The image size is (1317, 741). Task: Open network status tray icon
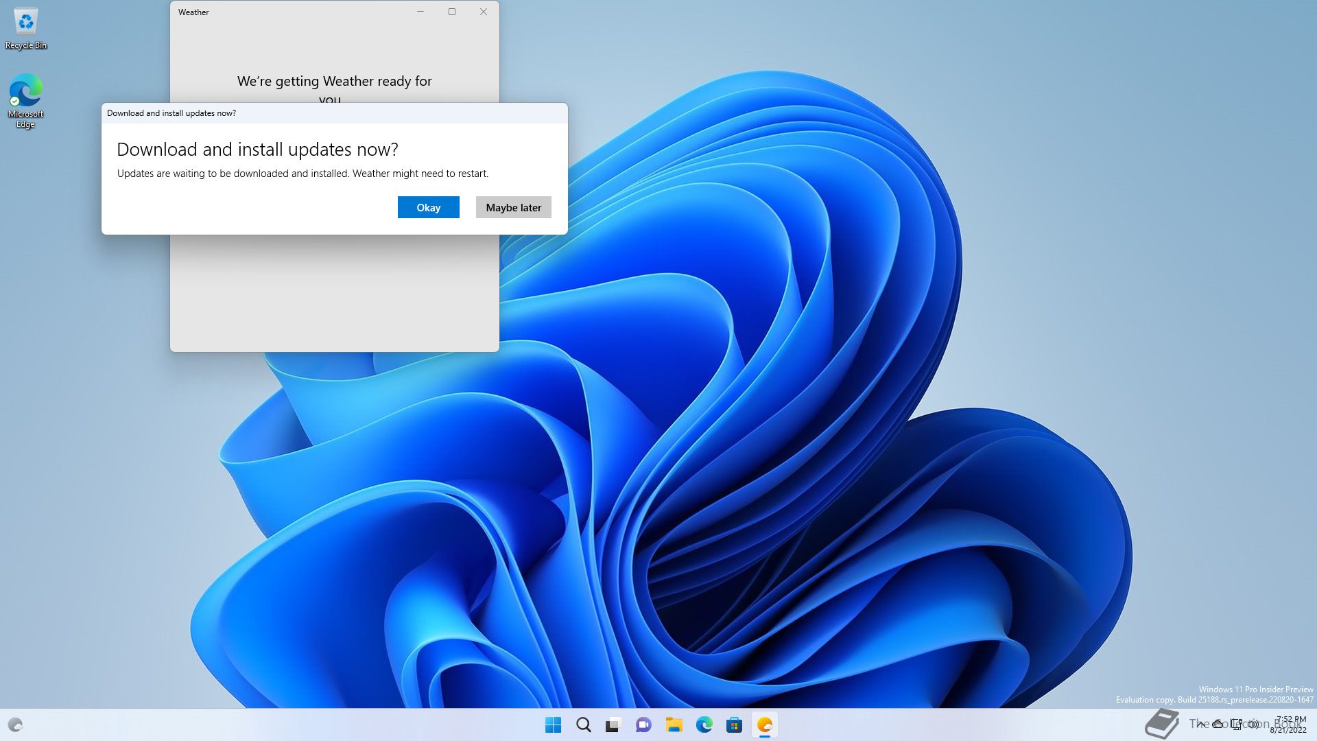coord(1236,725)
